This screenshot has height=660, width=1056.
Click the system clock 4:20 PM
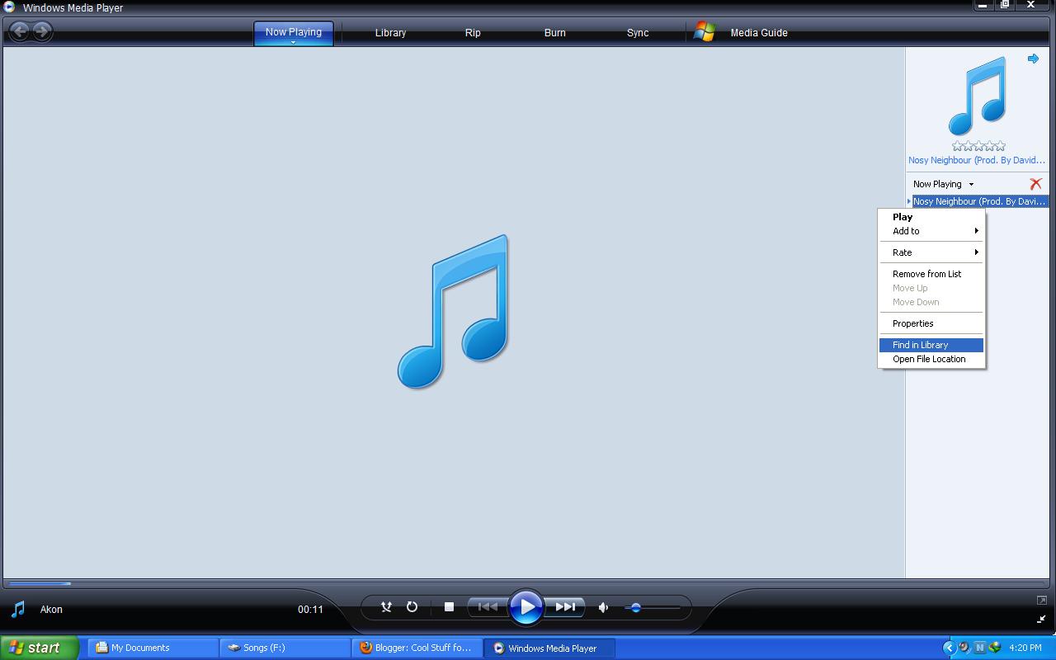(x=1025, y=648)
